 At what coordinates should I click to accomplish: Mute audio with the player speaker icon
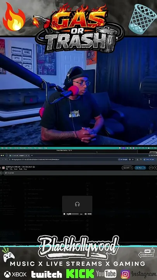pos(85,214)
